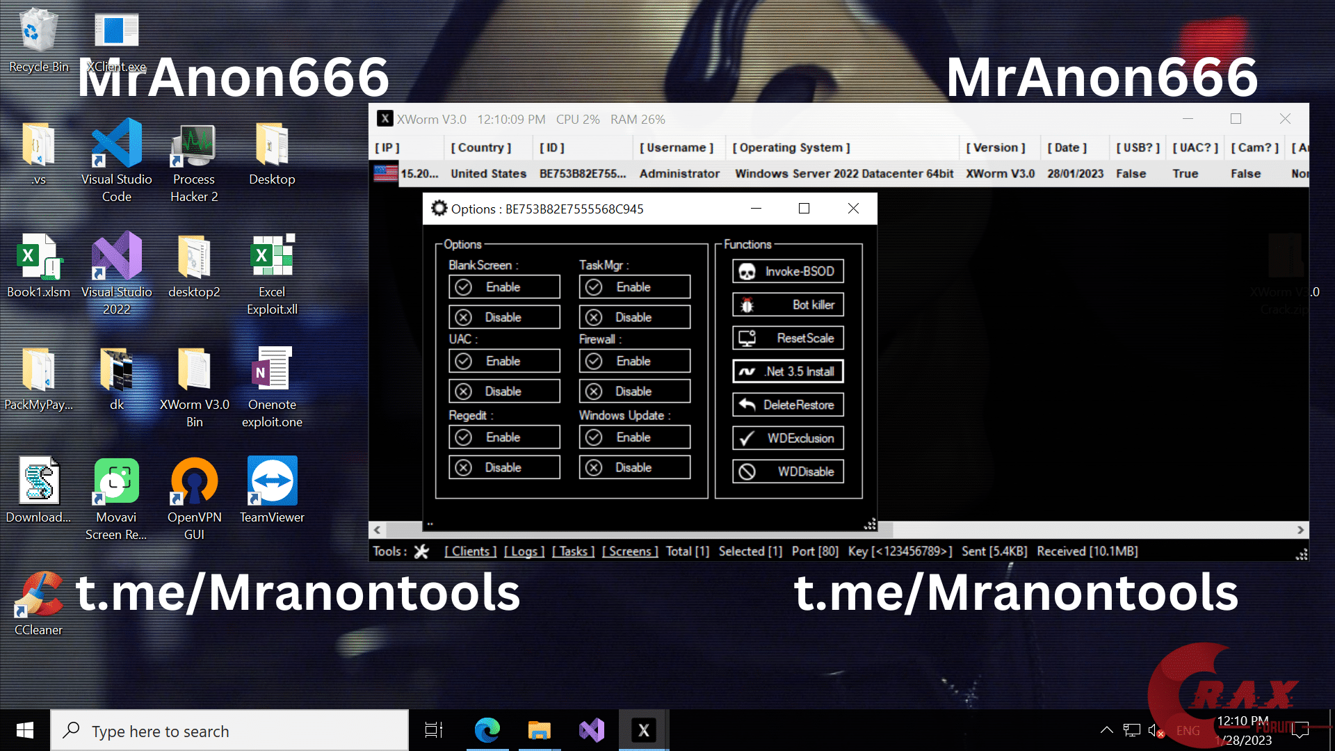The image size is (1335, 751).
Task: Click Enable under Regedit
Action: (x=504, y=437)
